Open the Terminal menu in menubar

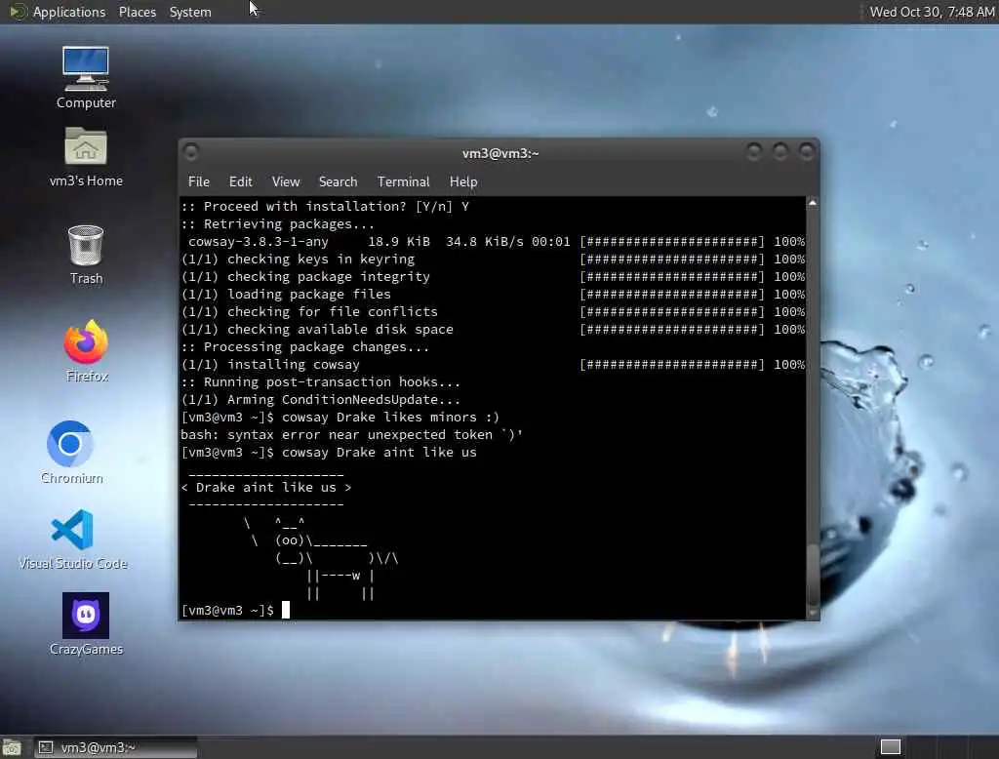click(x=403, y=181)
